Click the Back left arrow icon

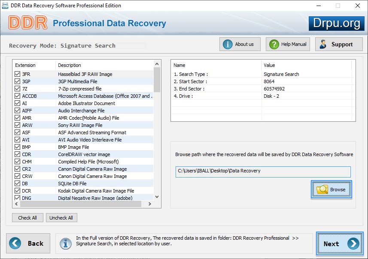click(15, 243)
